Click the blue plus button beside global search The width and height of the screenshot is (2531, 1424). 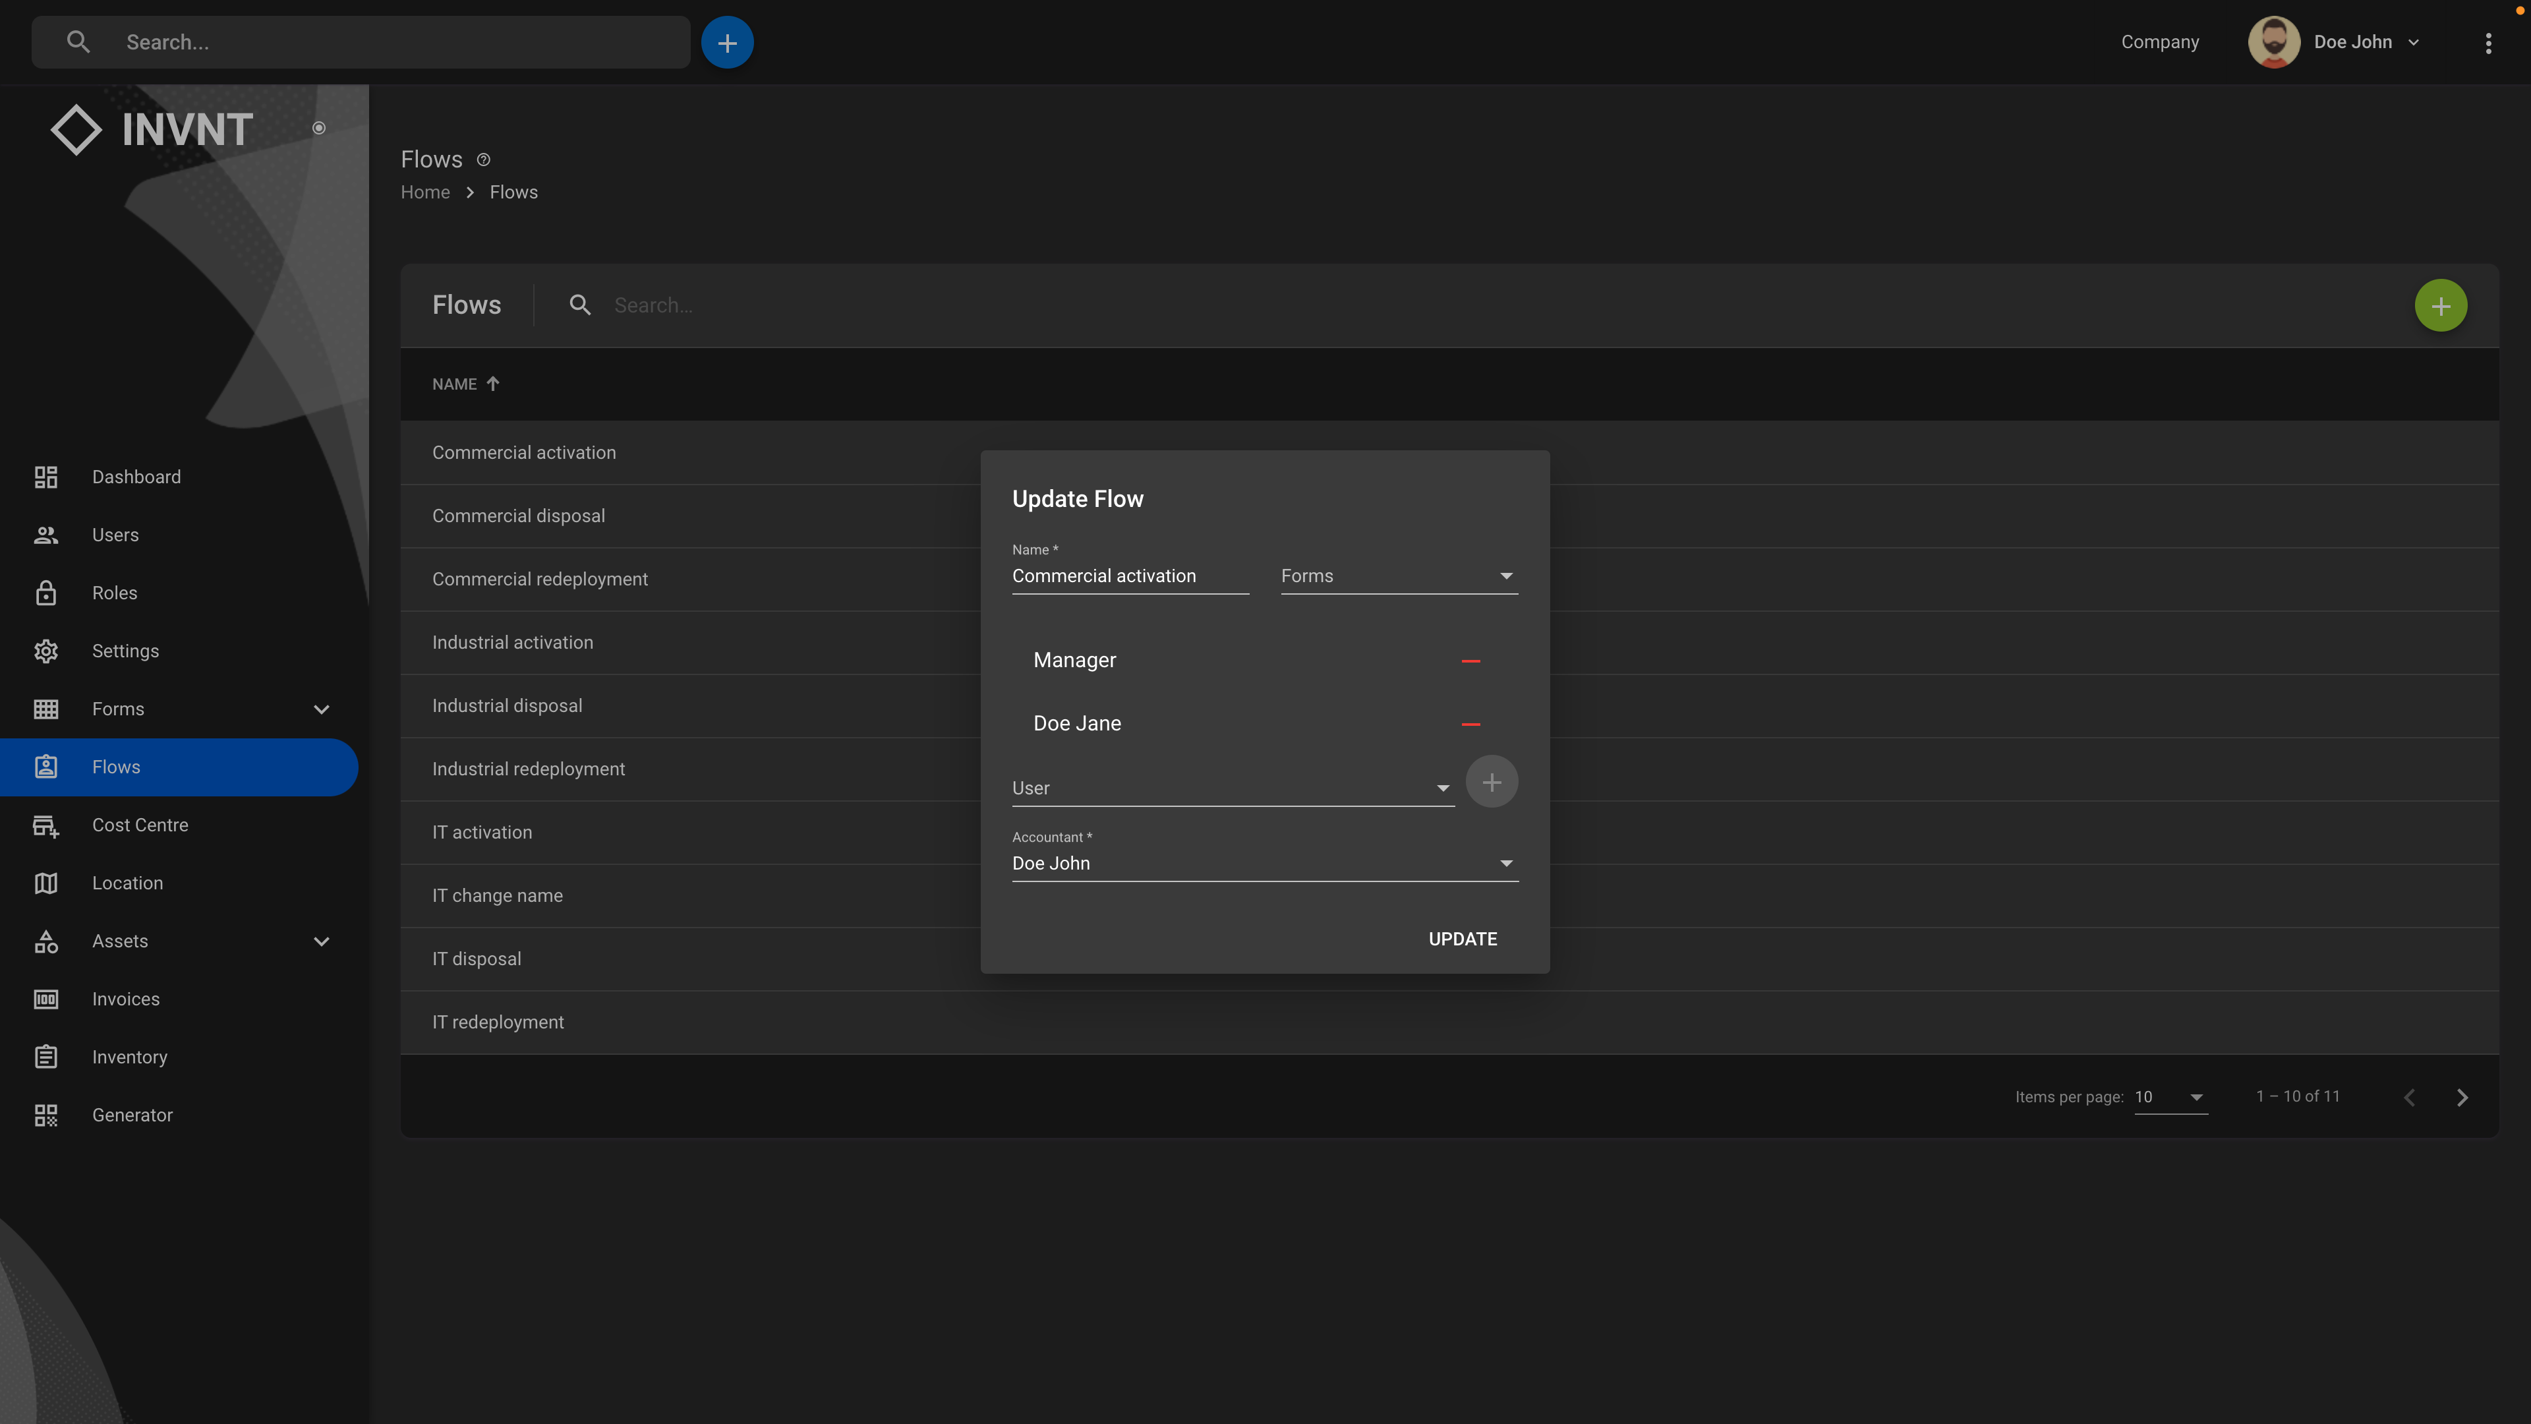click(x=727, y=42)
